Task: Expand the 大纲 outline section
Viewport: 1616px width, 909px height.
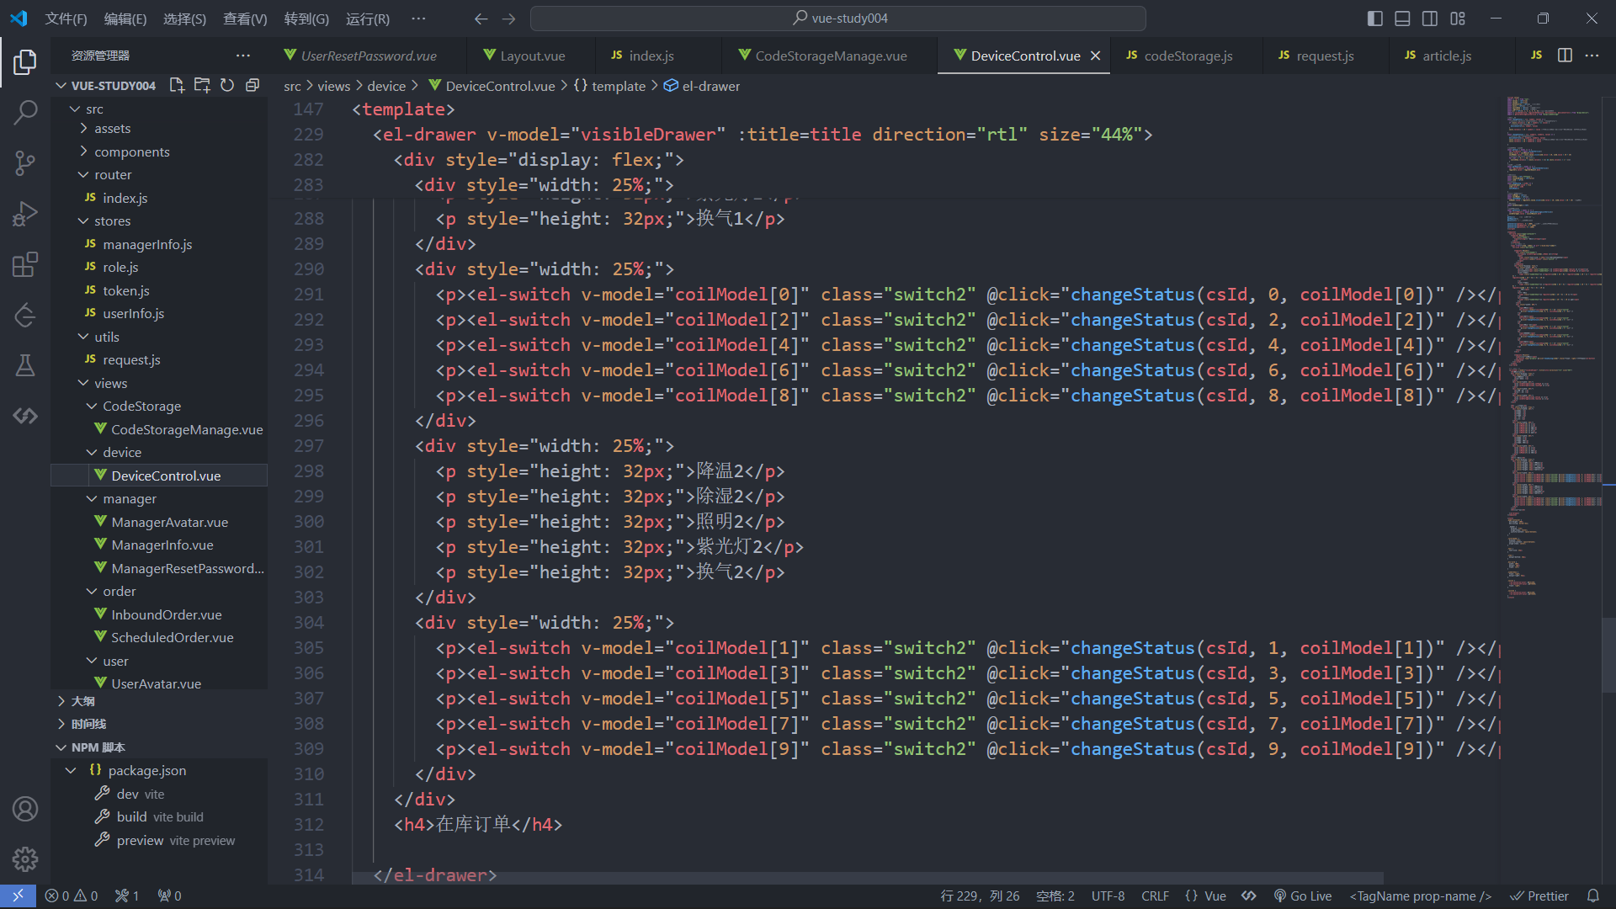Action: pos(82,700)
